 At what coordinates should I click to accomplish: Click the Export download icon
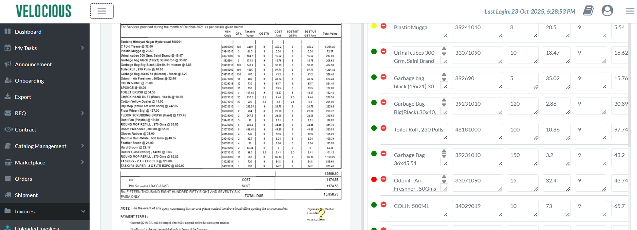pyautogui.click(x=8, y=96)
